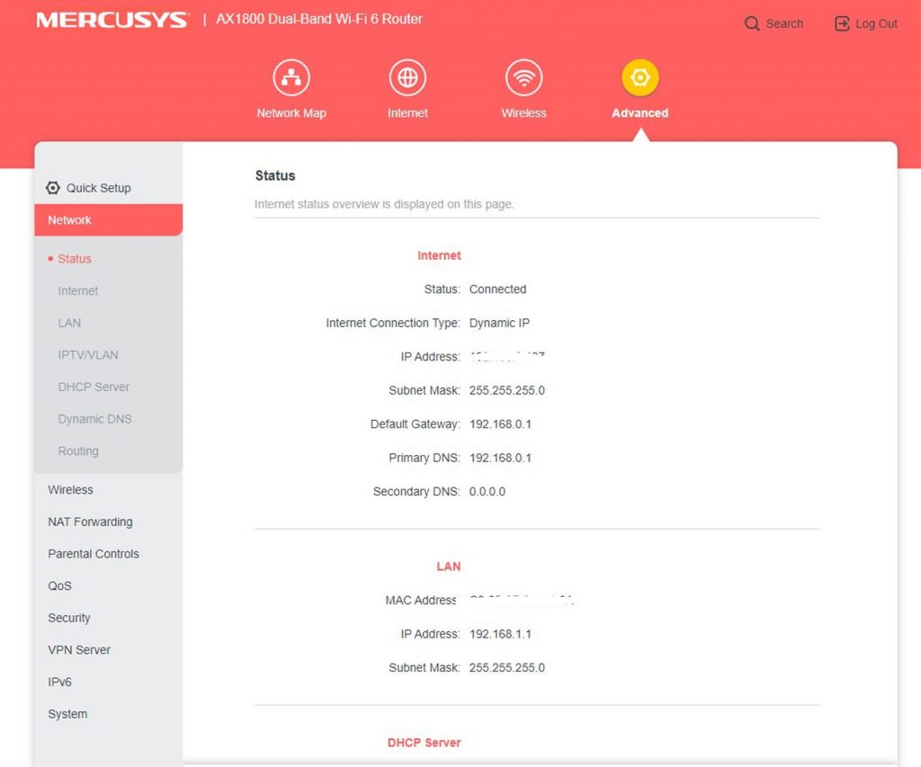
Task: Open IPTV/VLAN settings
Action: [x=88, y=354]
